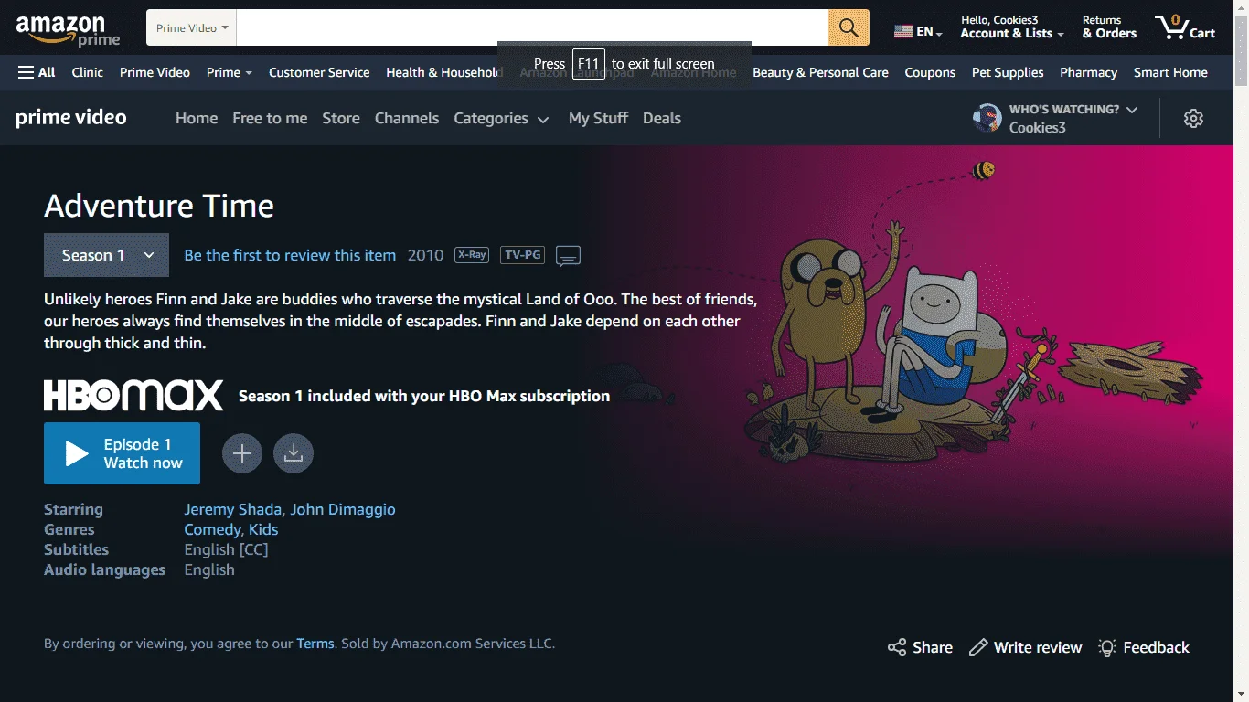Click Write review label text
Viewport: 1249px width, 702px height.
click(1038, 647)
